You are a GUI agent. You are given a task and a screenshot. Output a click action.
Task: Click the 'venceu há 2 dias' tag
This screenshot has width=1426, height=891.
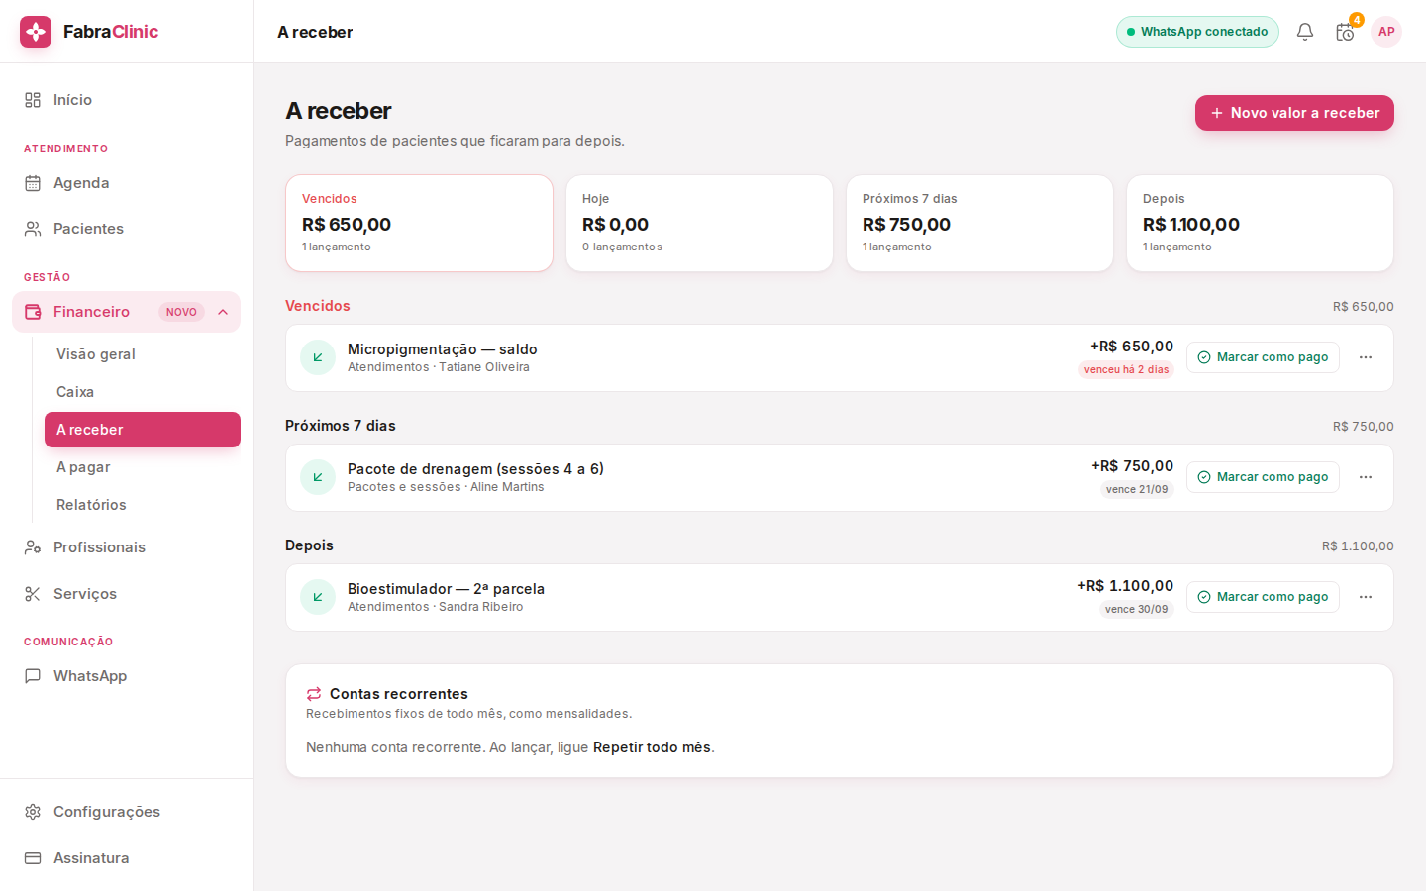pyautogui.click(x=1126, y=370)
